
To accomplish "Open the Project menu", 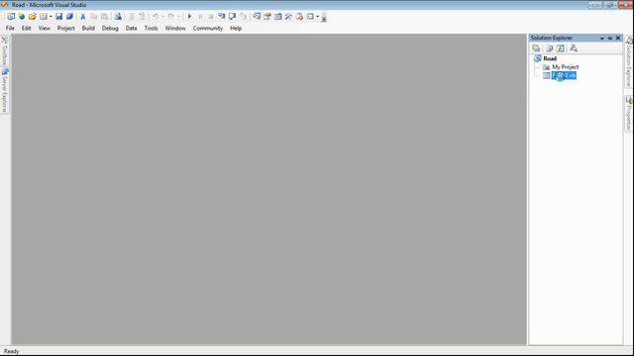I will [66, 29].
